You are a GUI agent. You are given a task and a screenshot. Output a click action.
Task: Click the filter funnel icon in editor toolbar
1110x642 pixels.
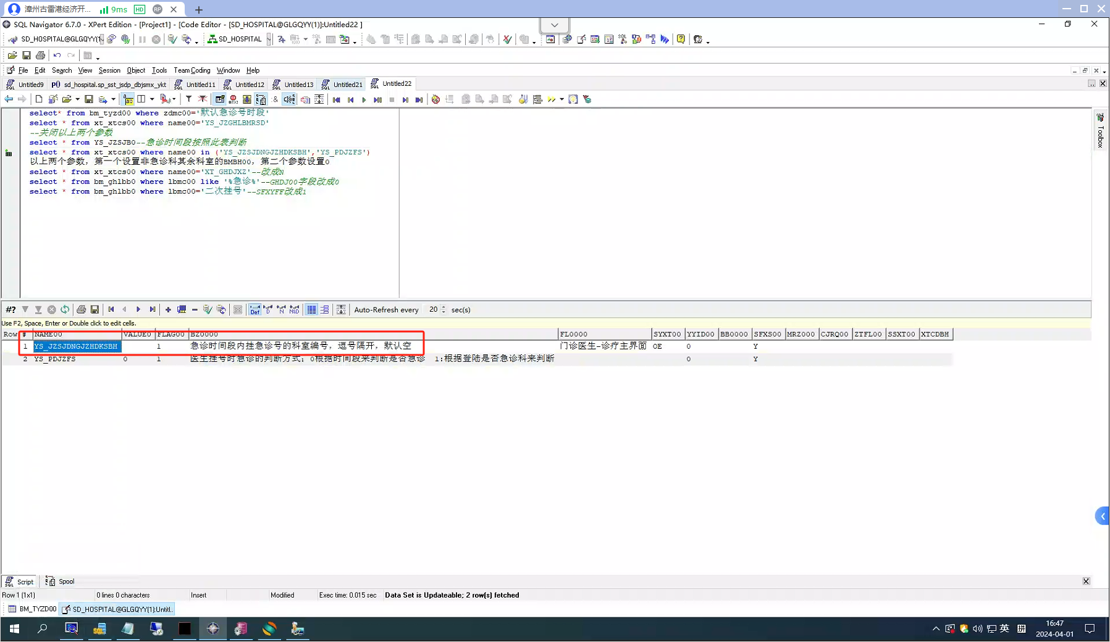[x=188, y=99]
